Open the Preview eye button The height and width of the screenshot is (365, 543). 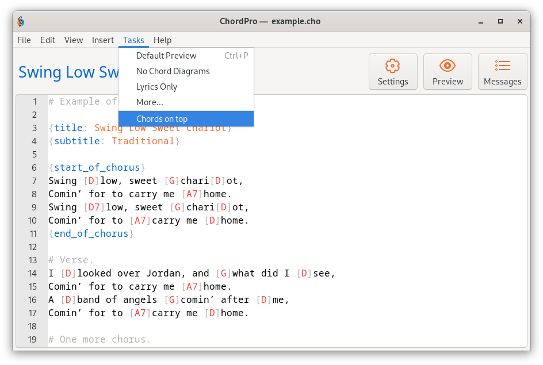point(448,72)
